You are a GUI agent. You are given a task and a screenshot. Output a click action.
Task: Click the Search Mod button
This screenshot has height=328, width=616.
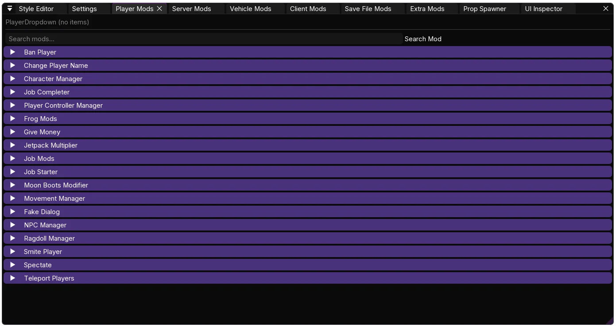pyautogui.click(x=423, y=39)
